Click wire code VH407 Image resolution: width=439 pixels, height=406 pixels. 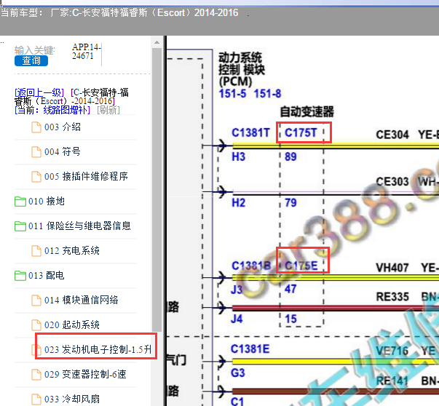392,268
